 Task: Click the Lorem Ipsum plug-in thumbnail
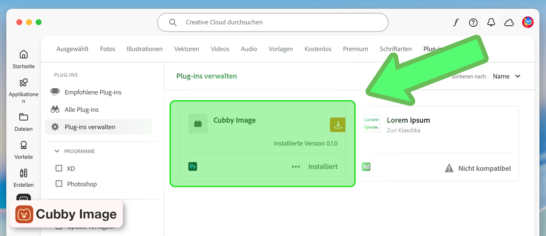371,124
